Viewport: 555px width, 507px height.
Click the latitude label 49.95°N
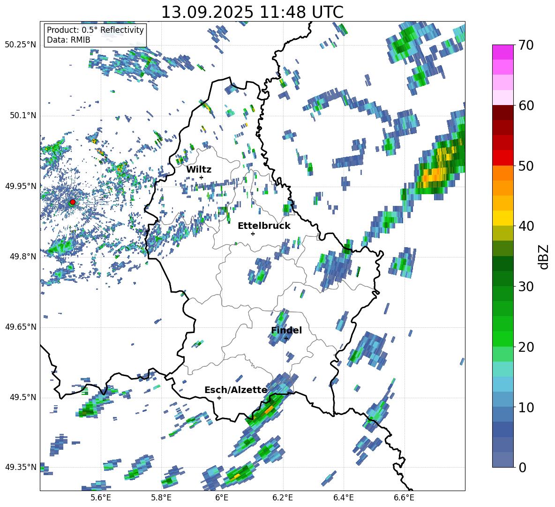point(21,186)
